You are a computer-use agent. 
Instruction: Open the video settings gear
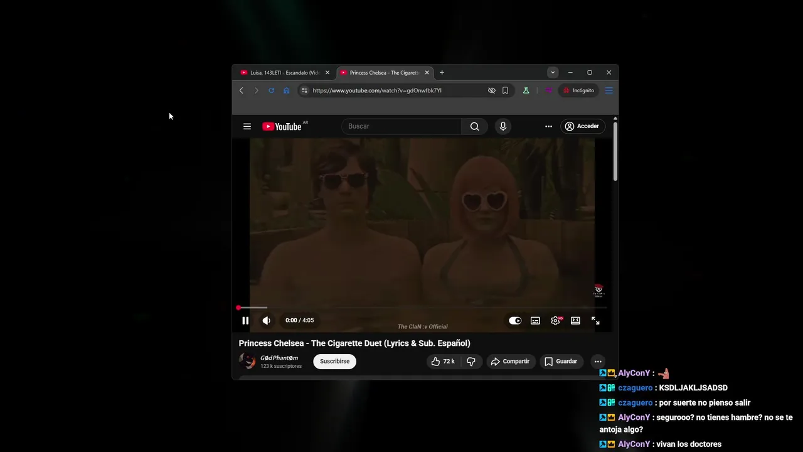555,320
